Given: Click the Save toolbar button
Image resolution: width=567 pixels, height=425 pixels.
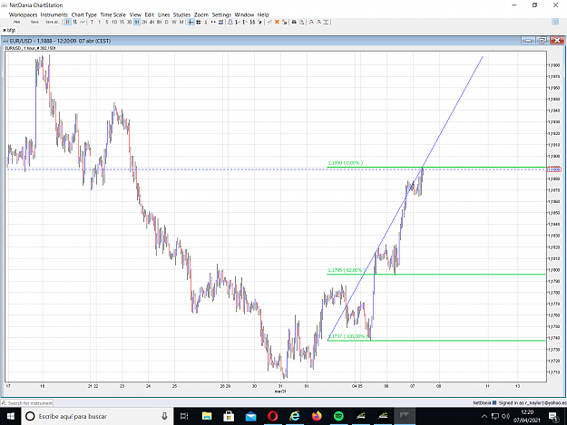Looking at the screenshot, I should tap(34, 22).
